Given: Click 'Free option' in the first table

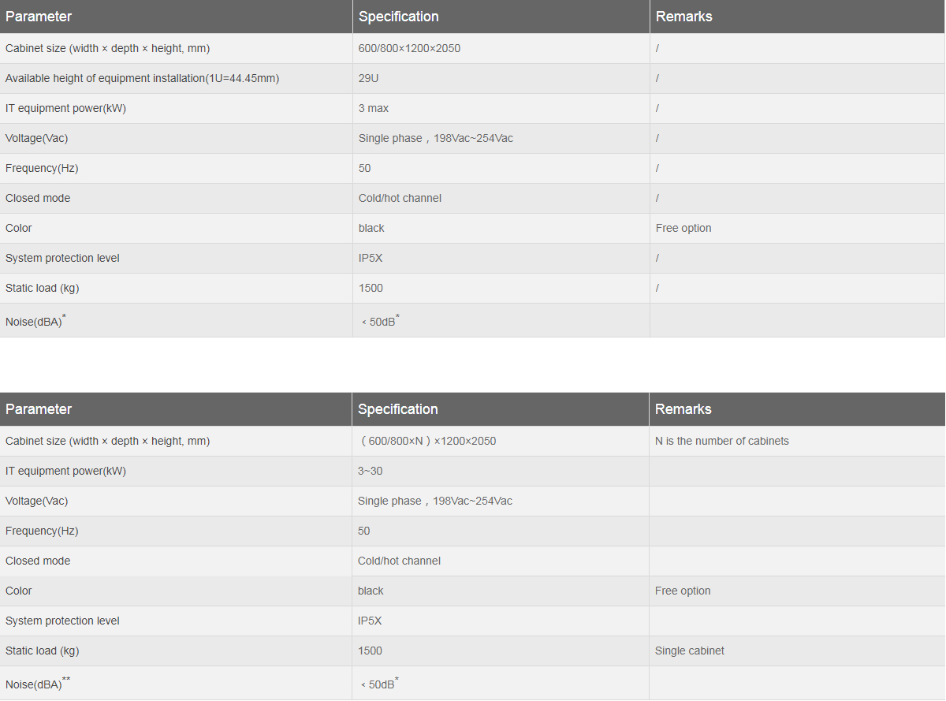Looking at the screenshot, I should (683, 228).
